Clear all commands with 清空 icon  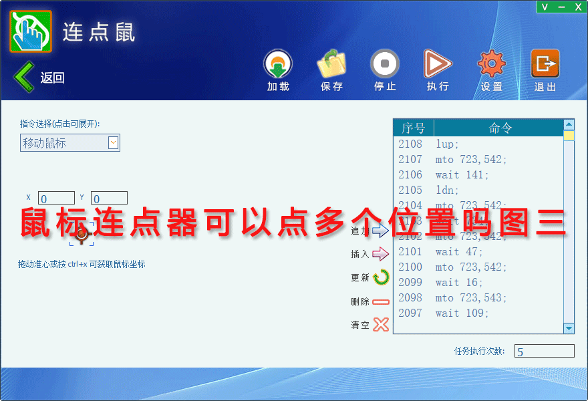[381, 325]
